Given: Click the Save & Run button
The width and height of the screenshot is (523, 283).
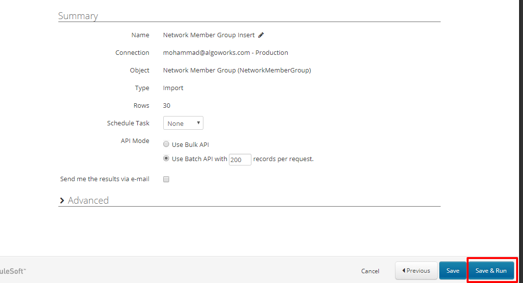Looking at the screenshot, I should [491, 271].
